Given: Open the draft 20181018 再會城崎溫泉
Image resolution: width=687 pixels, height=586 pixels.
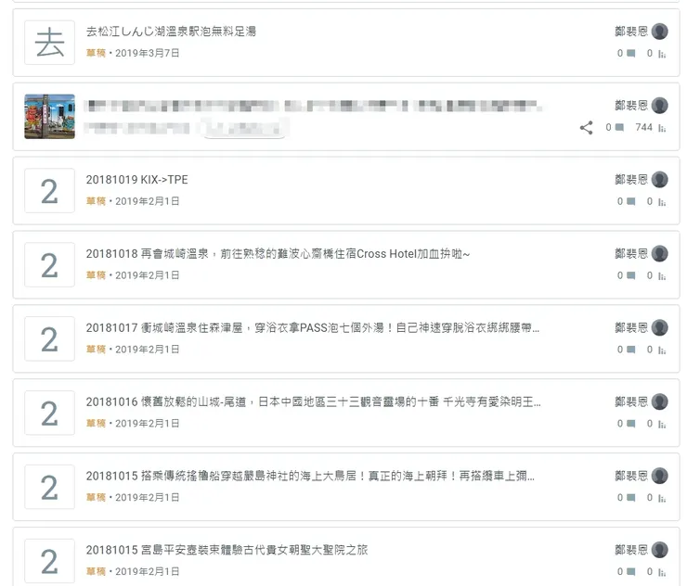Looking at the screenshot, I should (x=278, y=254).
